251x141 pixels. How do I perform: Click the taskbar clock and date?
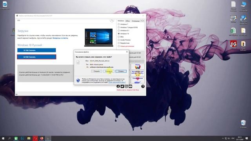pos(240,138)
